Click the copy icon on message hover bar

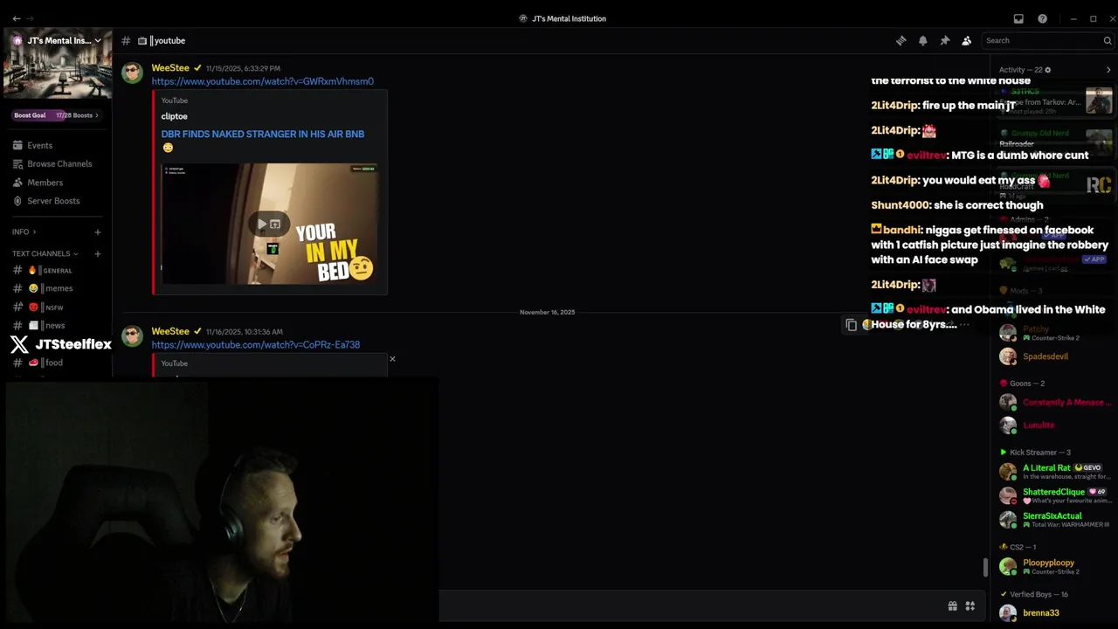[852, 325]
